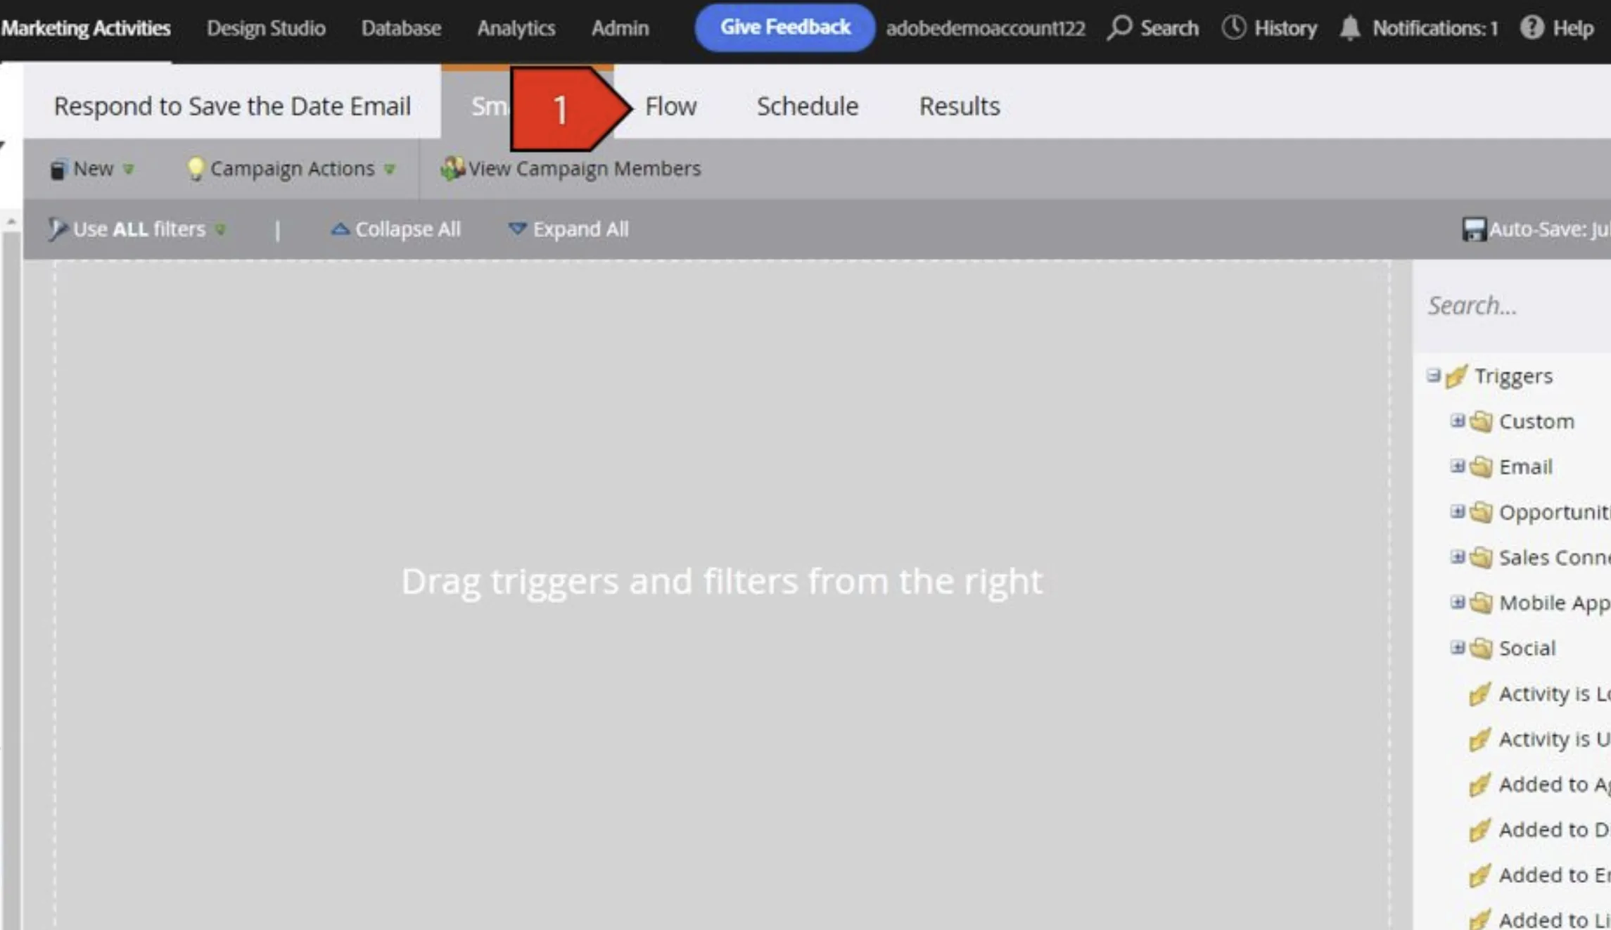
Task: Open the Results tab
Action: pos(960,106)
